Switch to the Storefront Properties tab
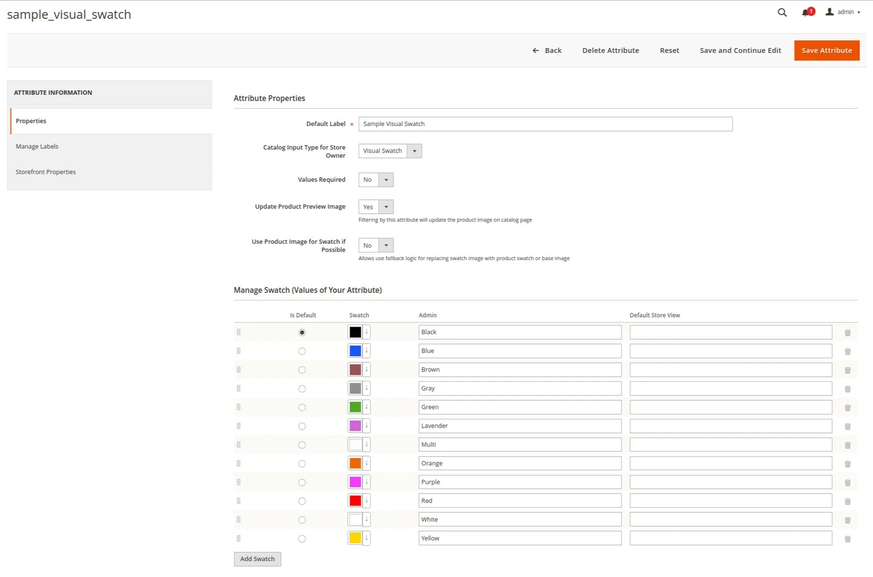The image size is (873, 577). 111,172
